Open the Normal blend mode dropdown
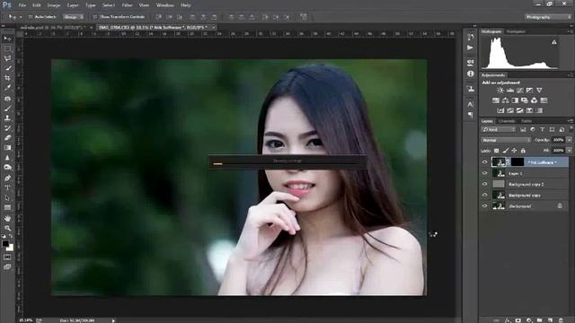The height and width of the screenshot is (323, 575). (506, 140)
